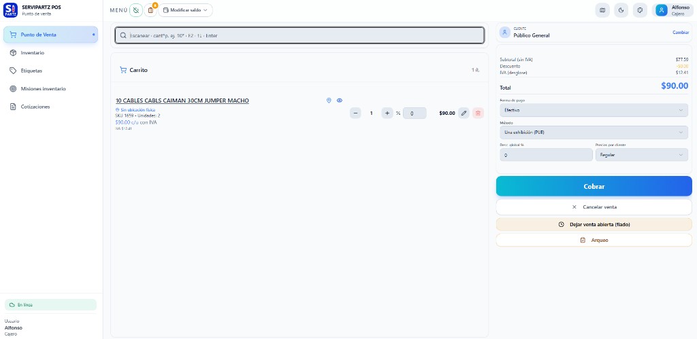The image size is (697, 339).
Task: Click the Público General client avatar icon
Action: pos(505,33)
